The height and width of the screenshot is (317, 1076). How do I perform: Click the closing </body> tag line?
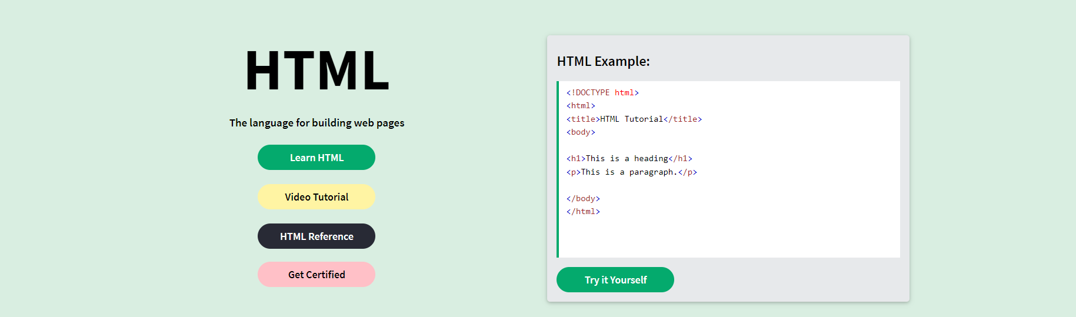coord(583,199)
